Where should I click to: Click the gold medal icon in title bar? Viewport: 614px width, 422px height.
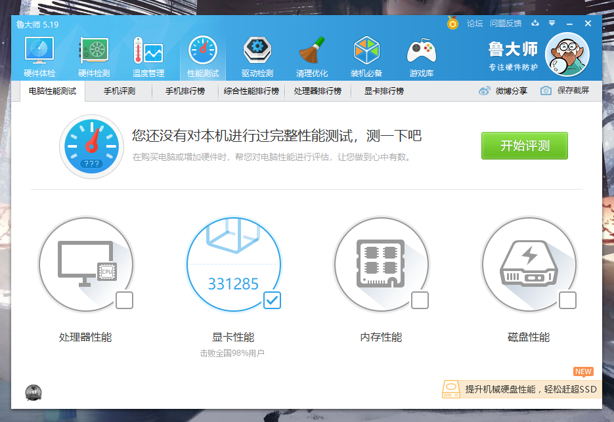tap(452, 23)
